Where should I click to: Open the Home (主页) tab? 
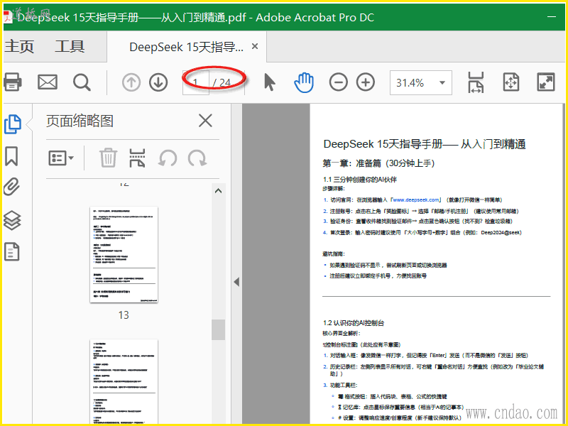point(19,47)
